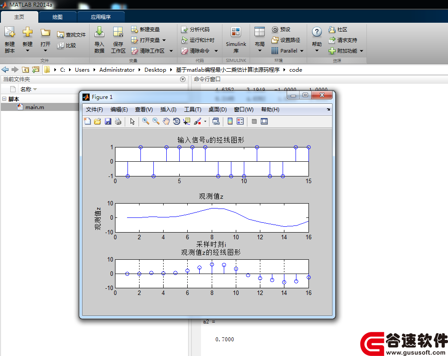Expand Layout (布局) dropdown
Image resolution: width=448 pixels, height=356 pixels.
[x=260, y=51]
